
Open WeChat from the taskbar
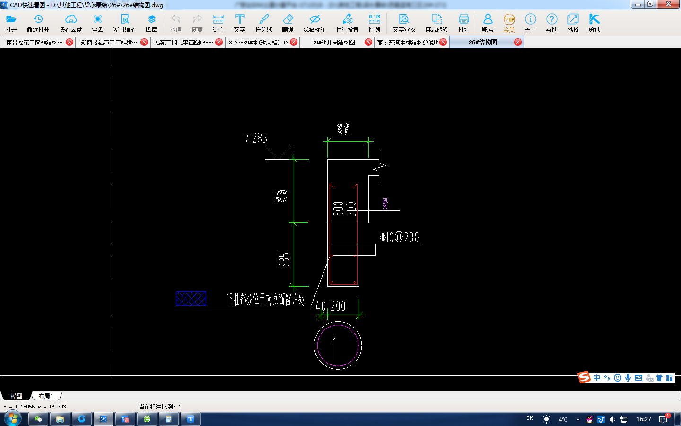click(x=38, y=419)
